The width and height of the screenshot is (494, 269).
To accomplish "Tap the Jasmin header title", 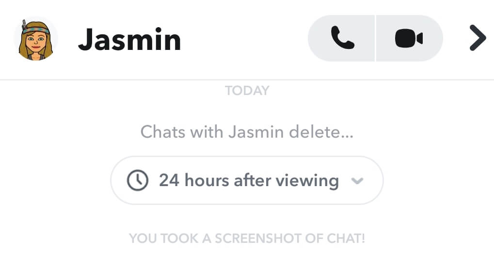I will tap(129, 40).
